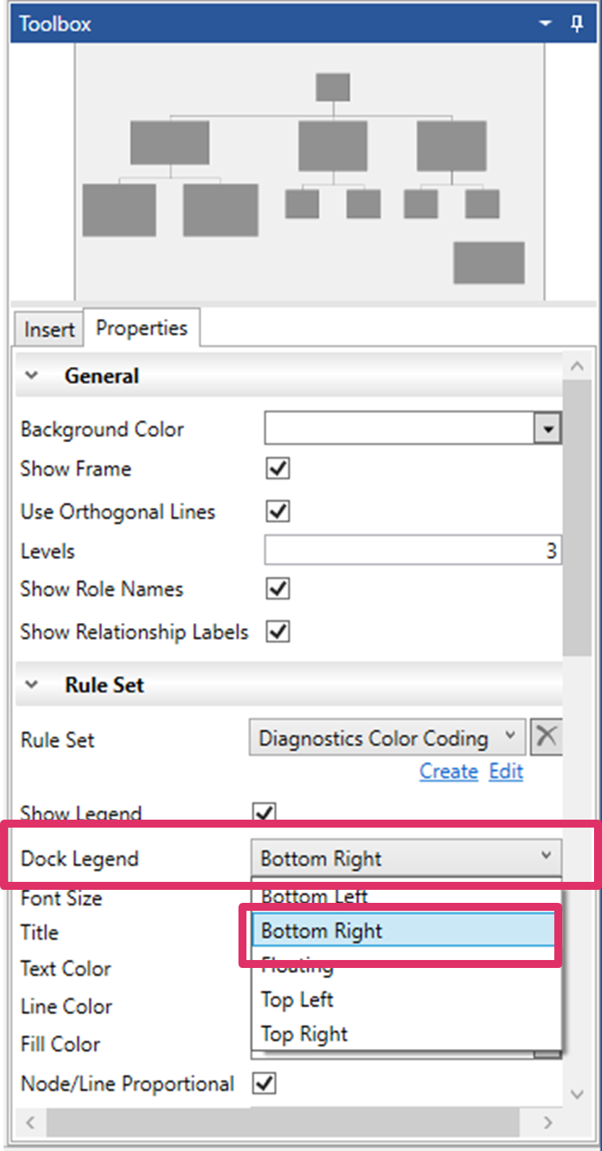This screenshot has width=602, height=1151.
Task: Uncheck Show Role Names
Action: tap(278, 588)
